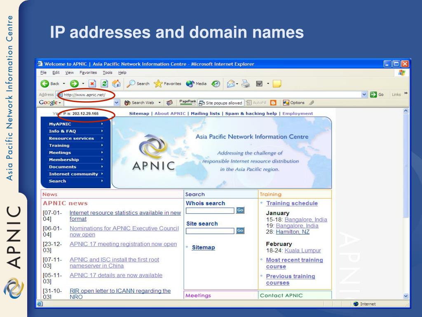Expand the Links toolbar chevron
Image resolution: width=422 pixels, height=317 pixels.
(406, 93)
